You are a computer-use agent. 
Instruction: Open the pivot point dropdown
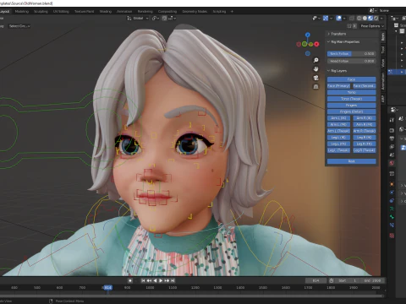coord(156,18)
